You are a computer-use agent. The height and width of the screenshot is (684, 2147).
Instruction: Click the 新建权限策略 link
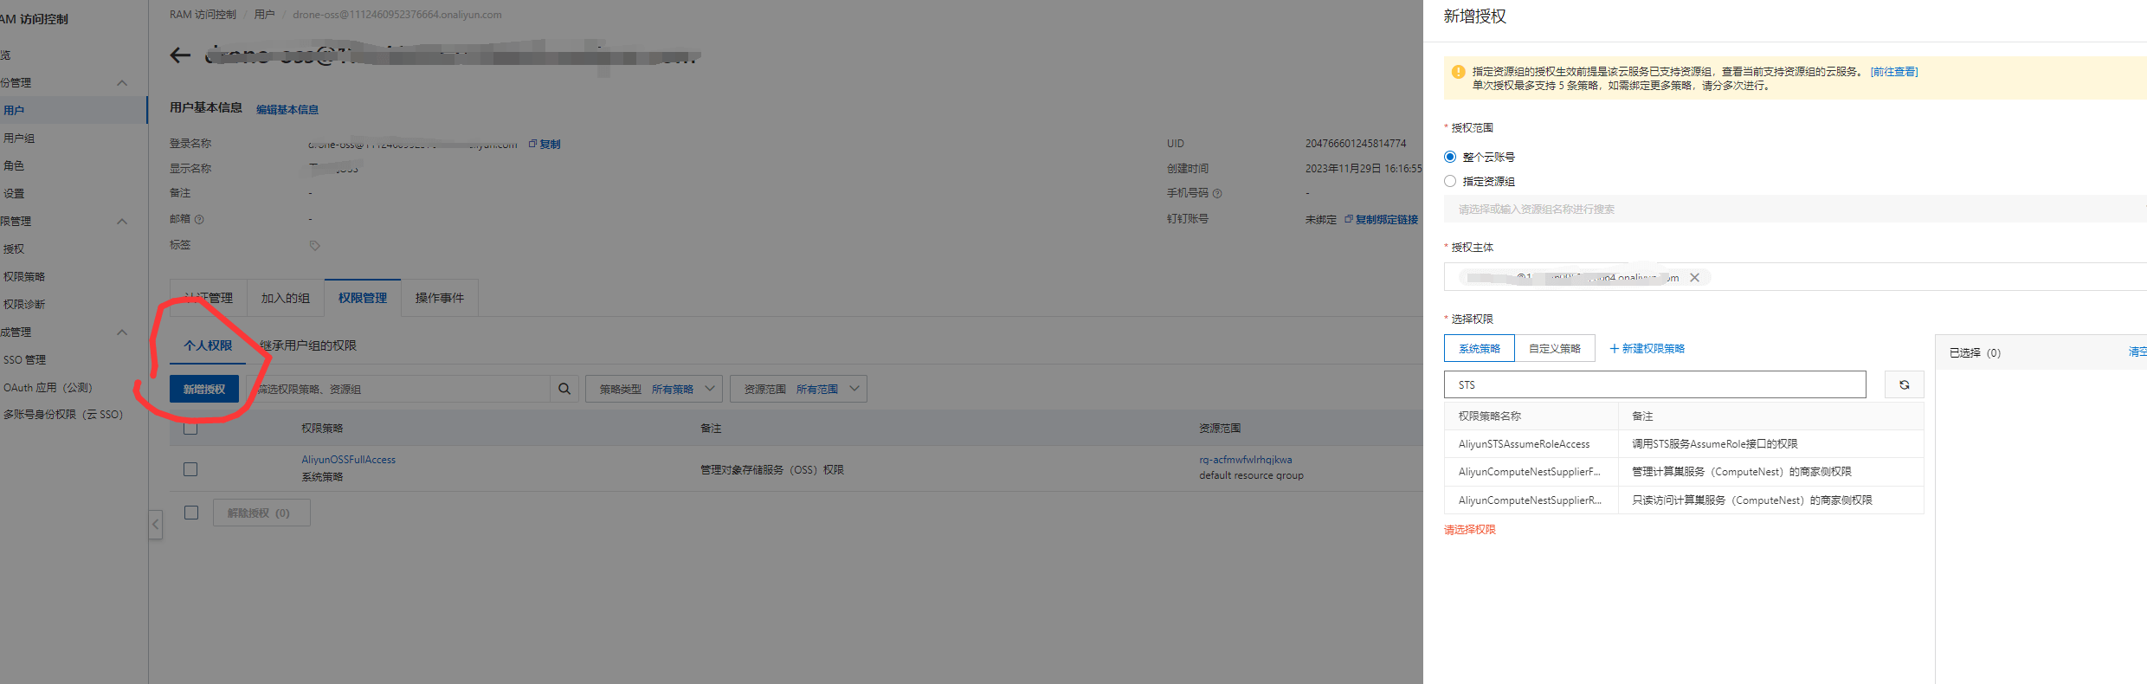[x=1647, y=348]
